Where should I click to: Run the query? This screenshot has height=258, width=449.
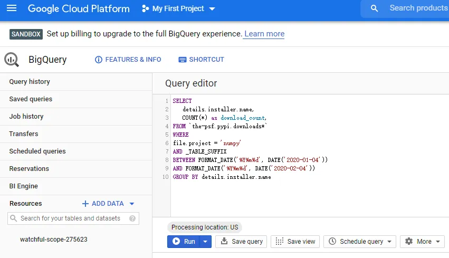pyautogui.click(x=184, y=242)
